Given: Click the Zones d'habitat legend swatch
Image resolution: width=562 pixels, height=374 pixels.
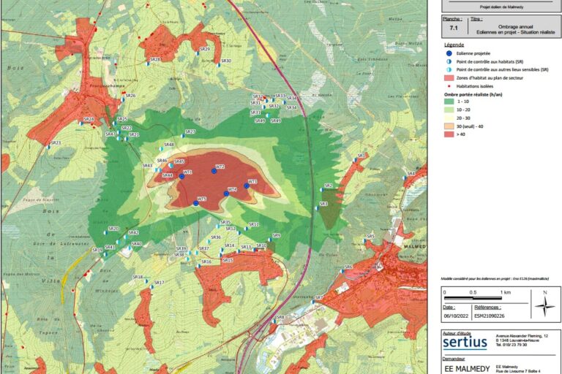Looking at the screenshot, I should 449,78.
